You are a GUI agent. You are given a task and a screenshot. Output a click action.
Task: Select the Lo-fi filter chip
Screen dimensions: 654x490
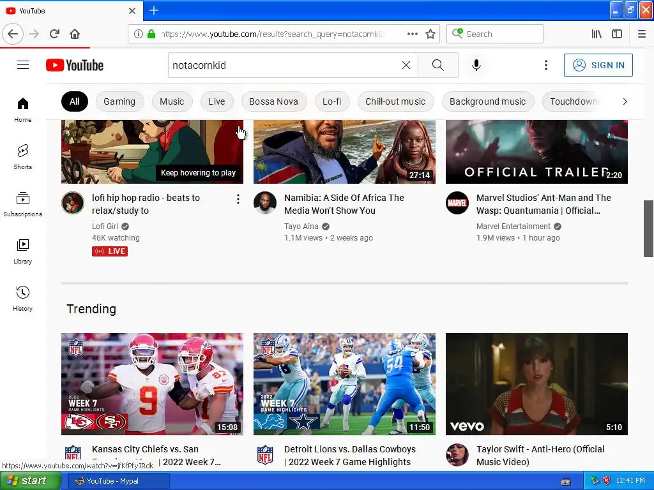click(x=332, y=101)
